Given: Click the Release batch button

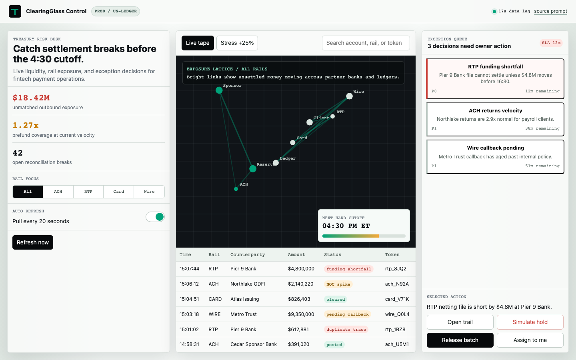Looking at the screenshot, I should [x=460, y=340].
